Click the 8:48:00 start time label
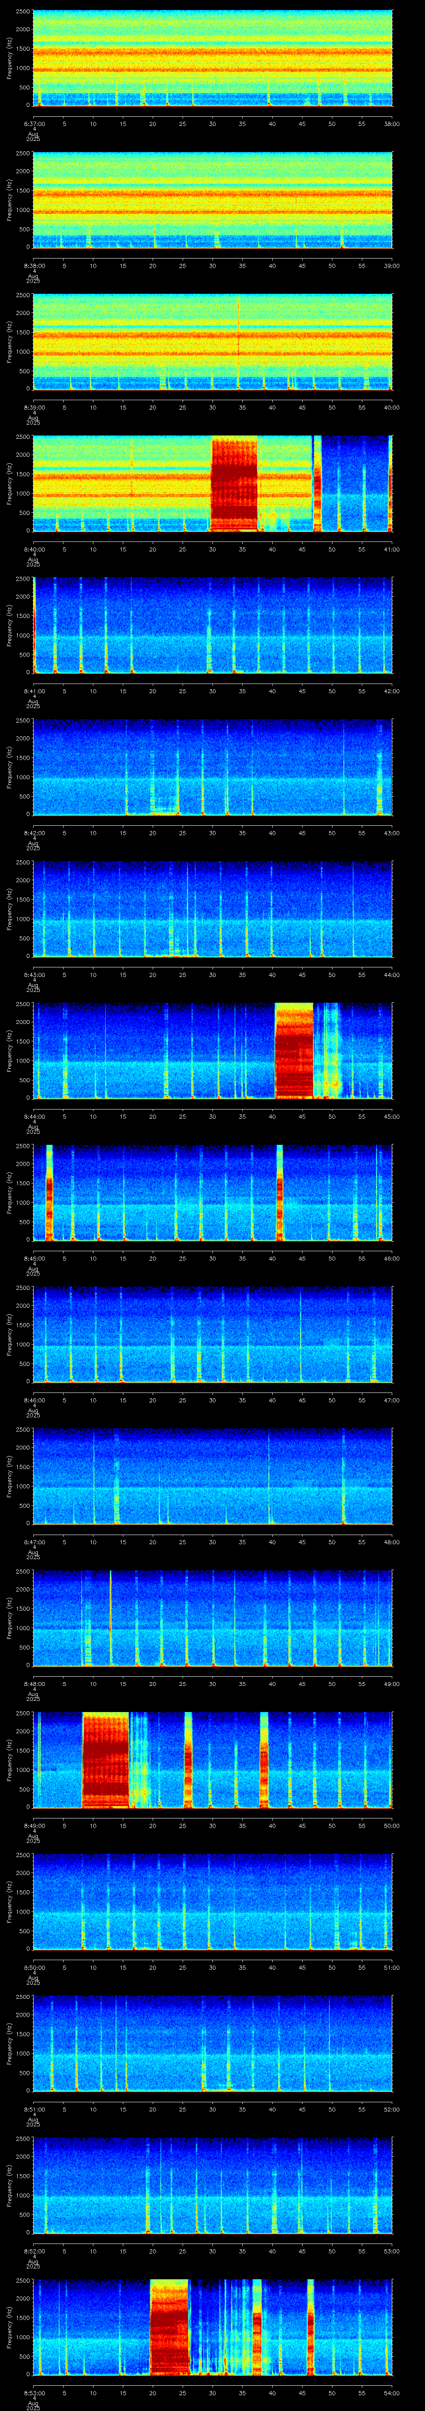 click(34, 1685)
